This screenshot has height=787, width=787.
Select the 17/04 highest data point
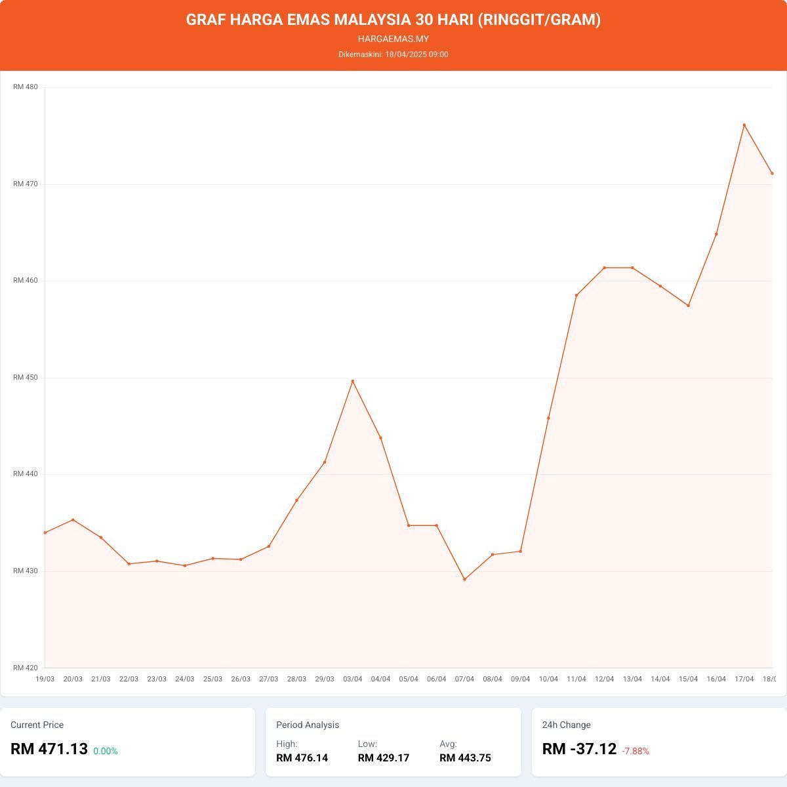click(x=744, y=125)
